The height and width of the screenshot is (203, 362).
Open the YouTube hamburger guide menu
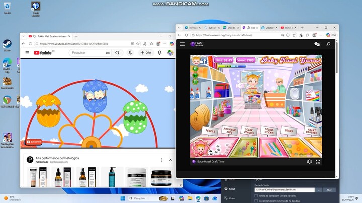coord(27,53)
